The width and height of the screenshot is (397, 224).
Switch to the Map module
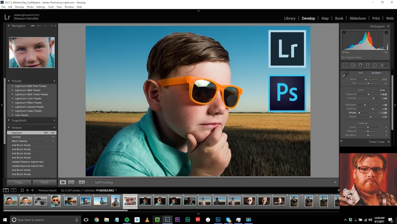pos(325,18)
